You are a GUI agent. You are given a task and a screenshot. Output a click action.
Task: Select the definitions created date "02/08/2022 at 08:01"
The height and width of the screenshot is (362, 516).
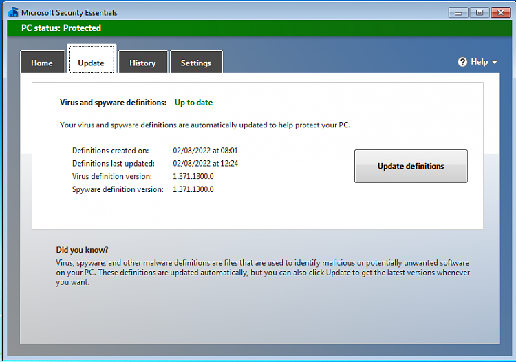click(x=205, y=151)
